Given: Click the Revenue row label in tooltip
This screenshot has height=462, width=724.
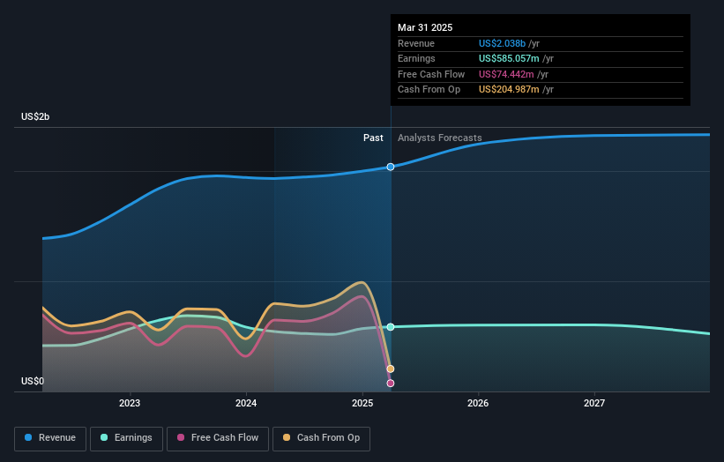Looking at the screenshot, I should pos(416,43).
